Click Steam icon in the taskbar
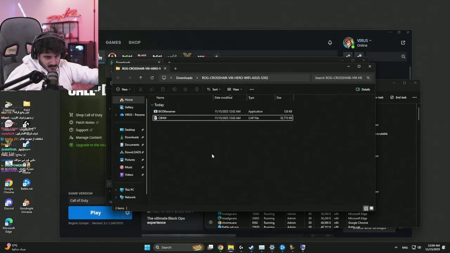This screenshot has width=450, height=253. point(251,247)
